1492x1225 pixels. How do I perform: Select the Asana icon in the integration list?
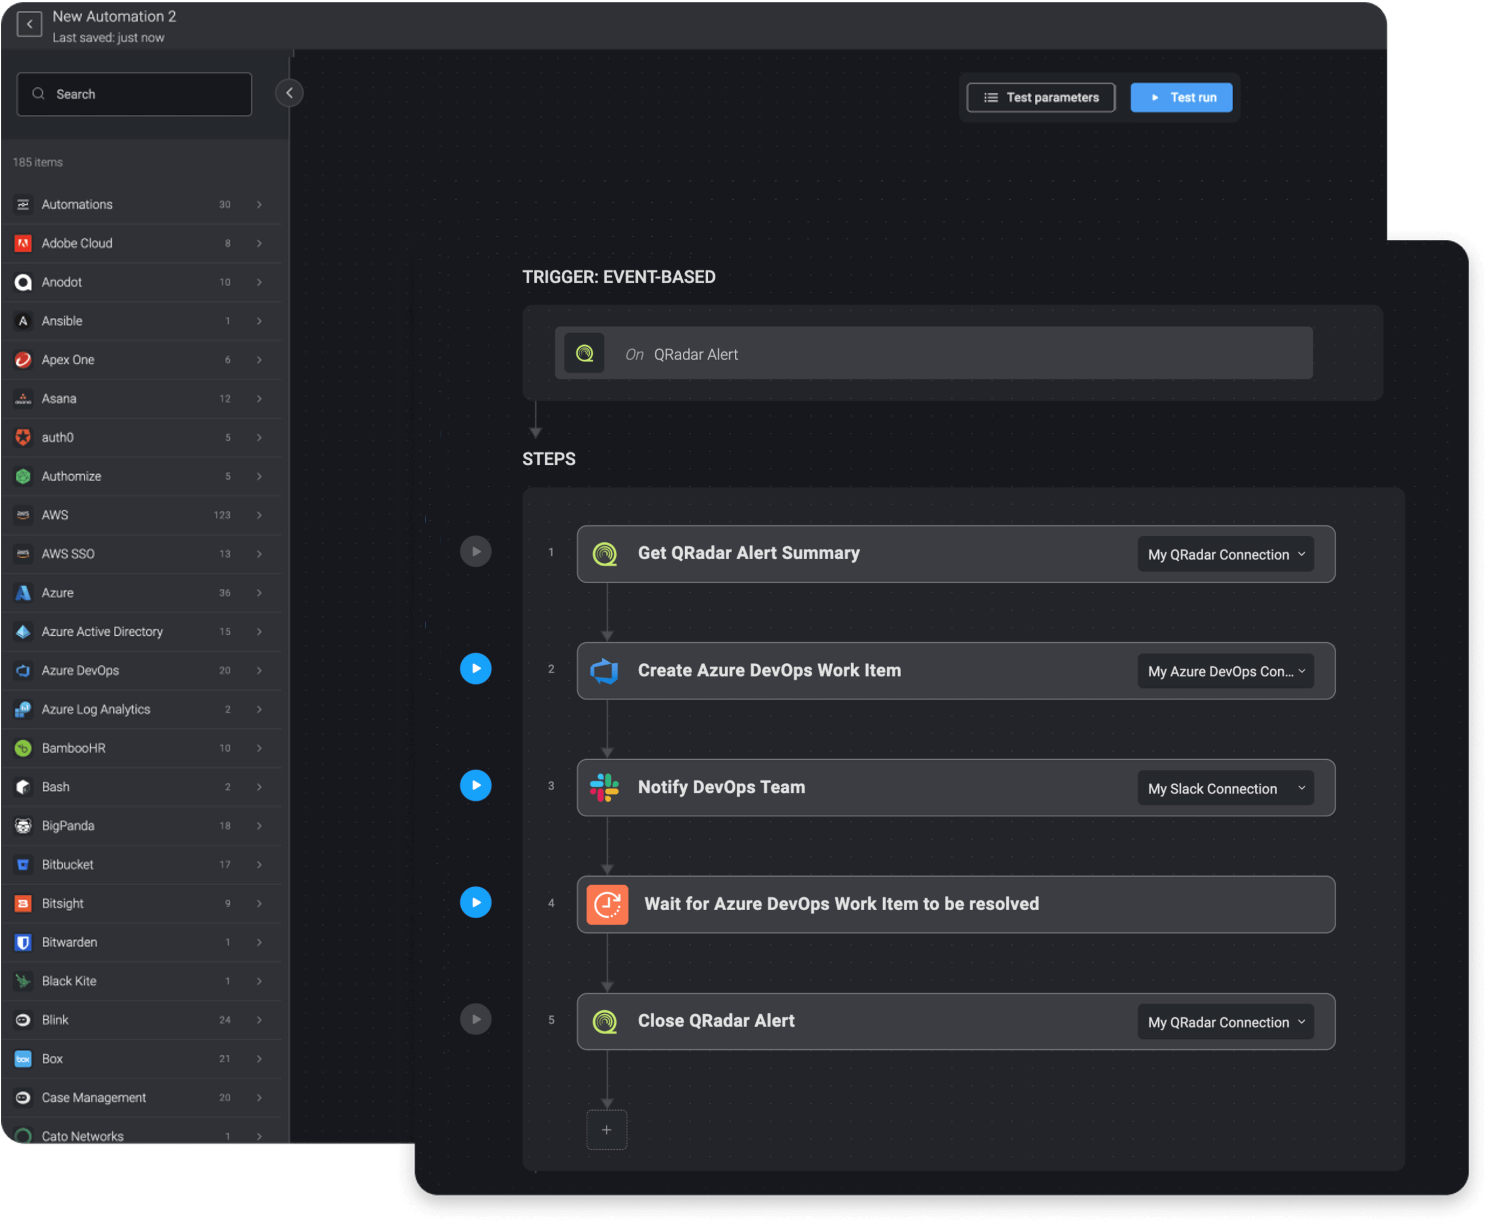(22, 398)
